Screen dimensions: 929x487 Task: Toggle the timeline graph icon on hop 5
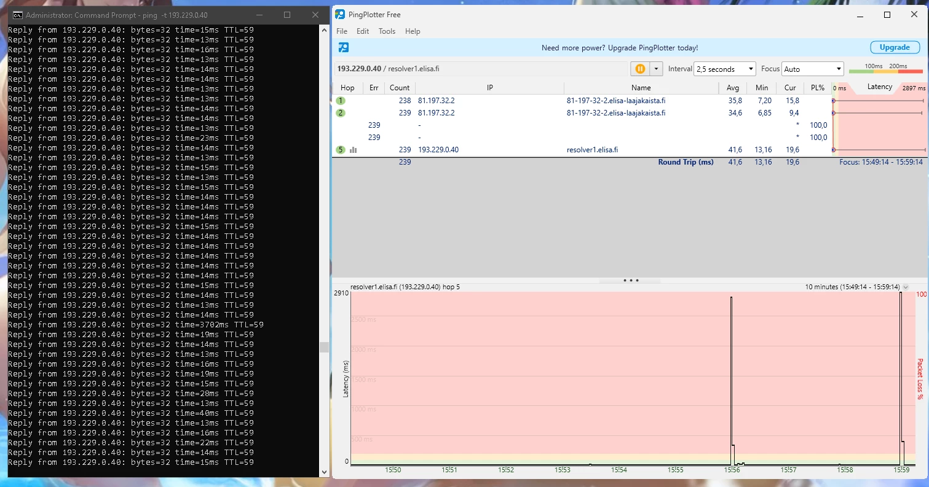pos(354,150)
